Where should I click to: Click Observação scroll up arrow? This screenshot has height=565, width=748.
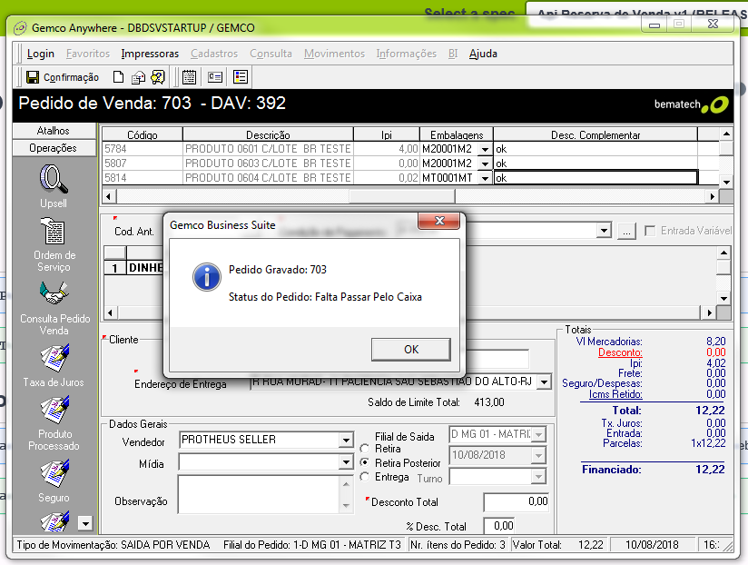(x=346, y=485)
